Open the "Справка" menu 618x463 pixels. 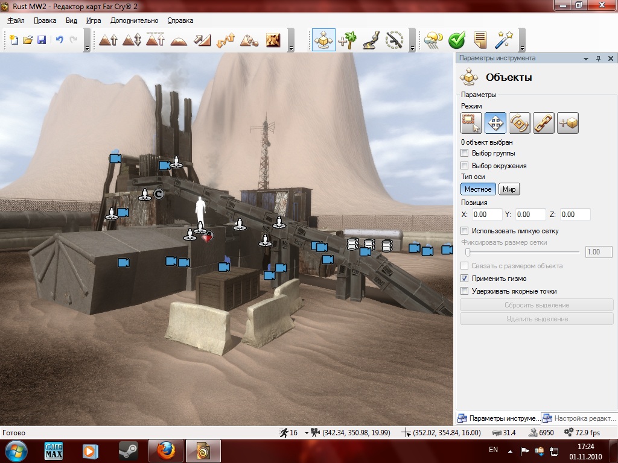[x=180, y=20]
